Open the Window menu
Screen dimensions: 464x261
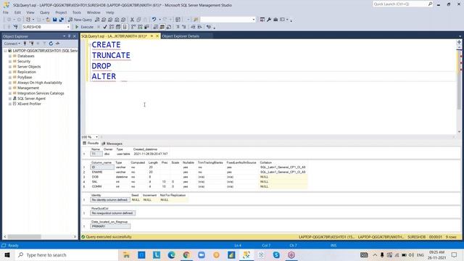tap(94, 12)
